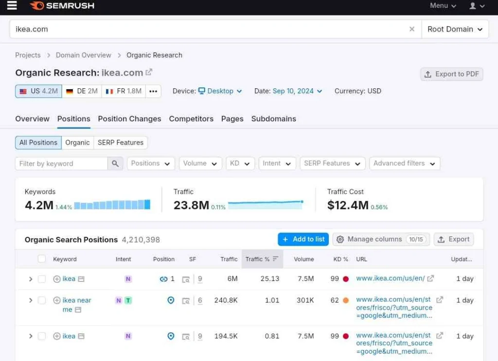Go to Domain Overview breadcrumb
This screenshot has width=498, height=361.
(84, 55)
